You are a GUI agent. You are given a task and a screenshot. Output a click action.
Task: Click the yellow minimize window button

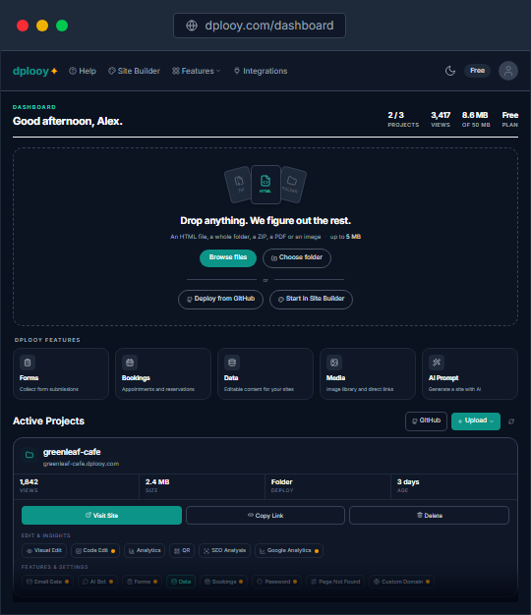42,26
